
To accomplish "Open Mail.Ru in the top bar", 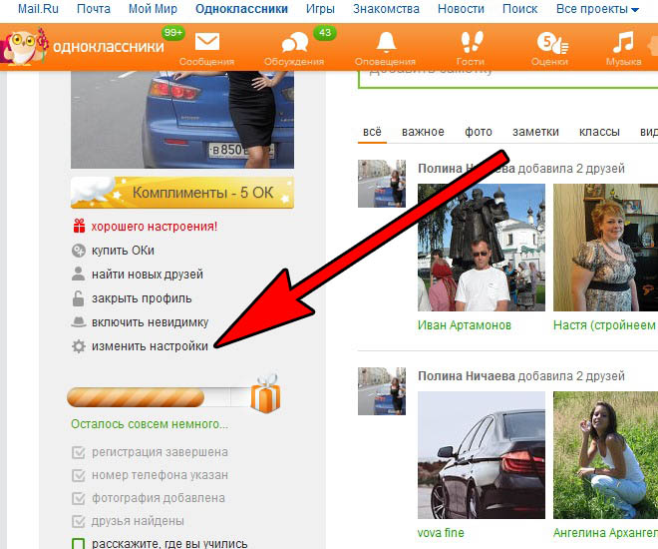I will (x=38, y=9).
